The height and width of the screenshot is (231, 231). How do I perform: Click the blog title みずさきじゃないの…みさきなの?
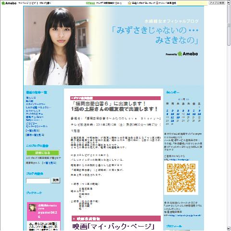[155, 35]
